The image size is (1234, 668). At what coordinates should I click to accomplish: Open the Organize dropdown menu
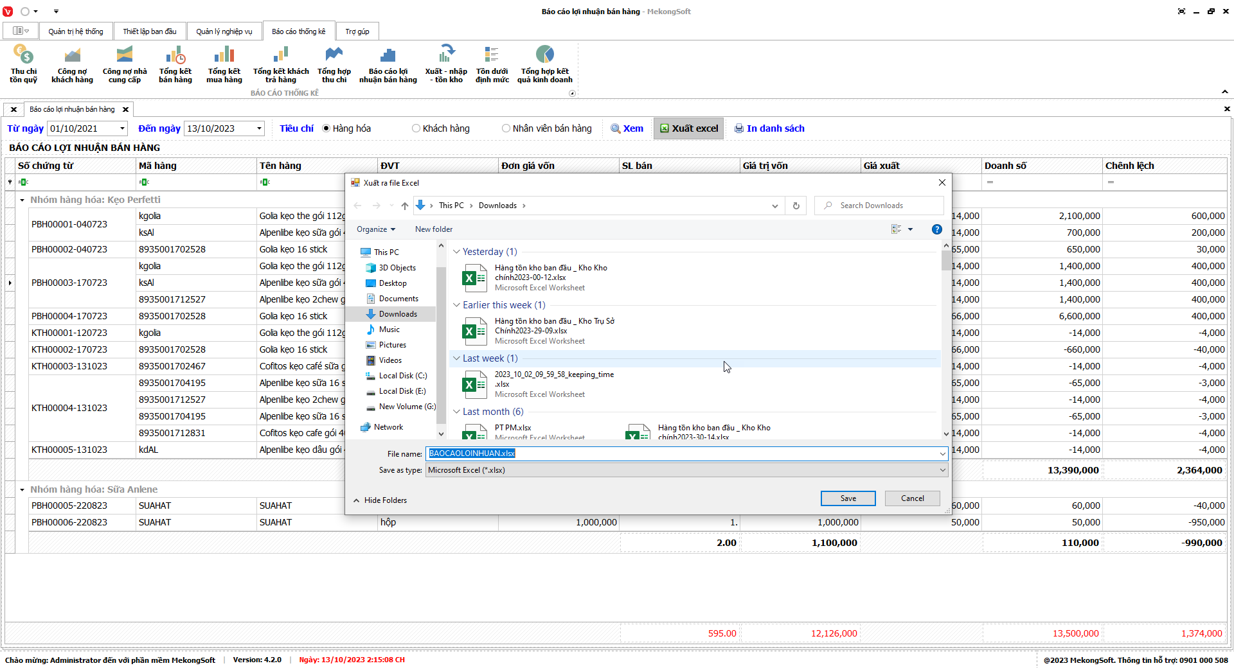tap(376, 229)
